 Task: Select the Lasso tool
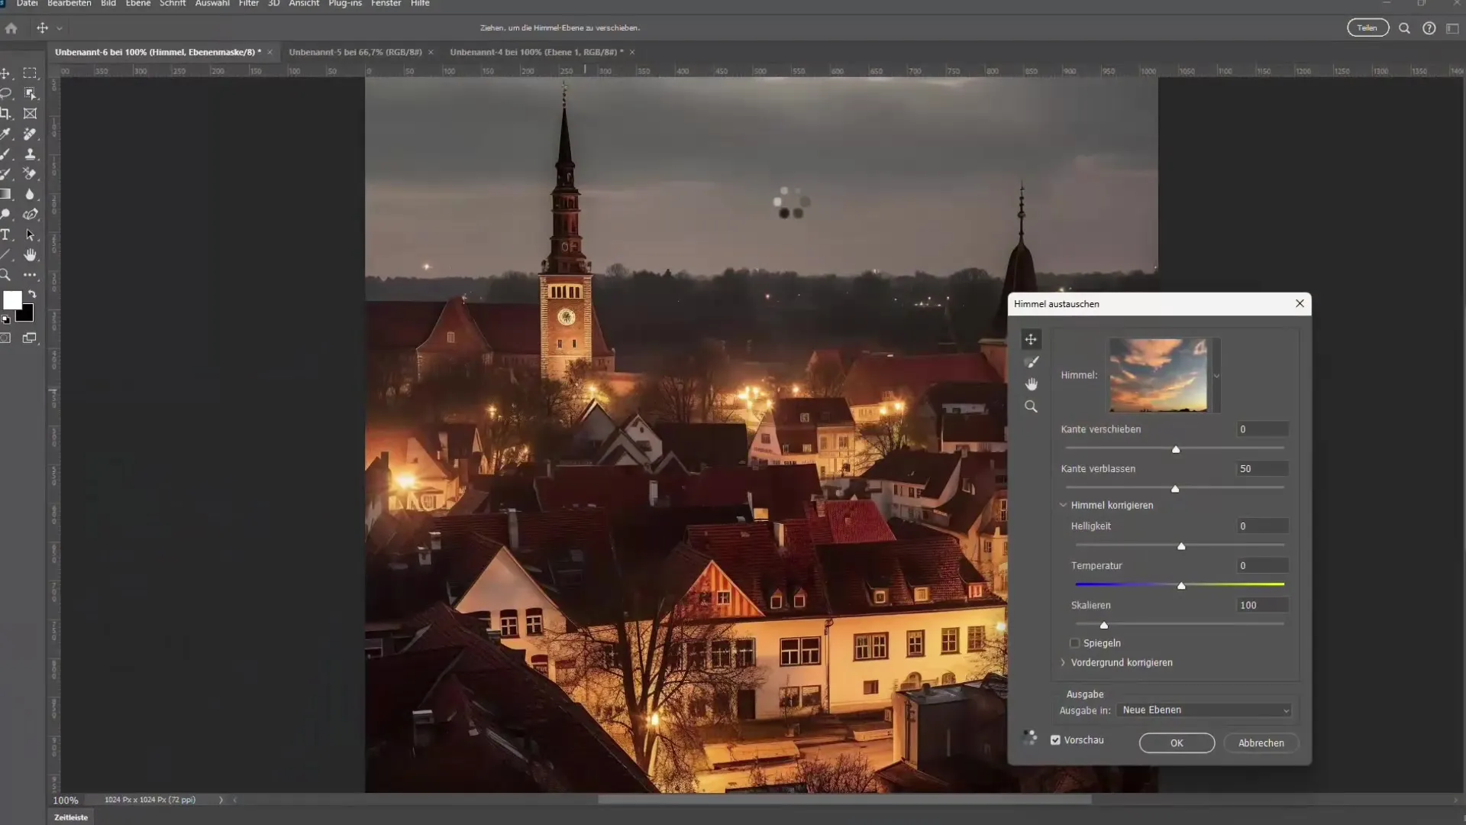tap(6, 93)
